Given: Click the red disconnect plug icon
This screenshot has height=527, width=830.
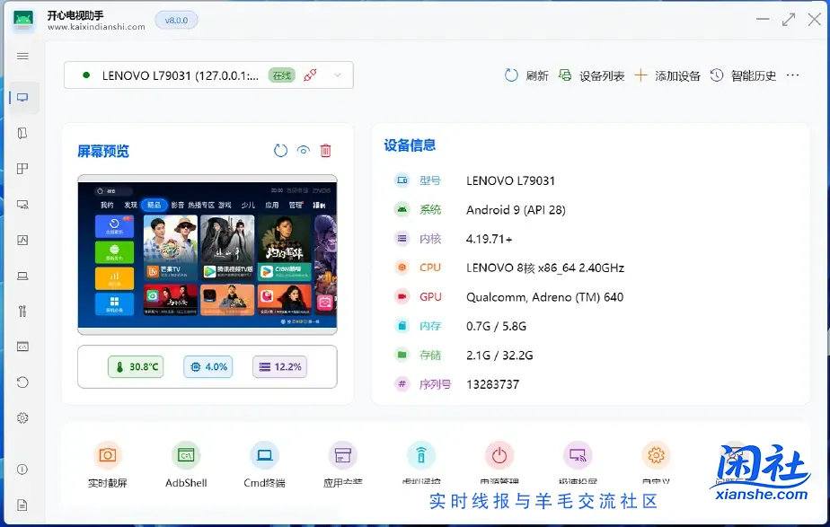Looking at the screenshot, I should click(x=310, y=75).
